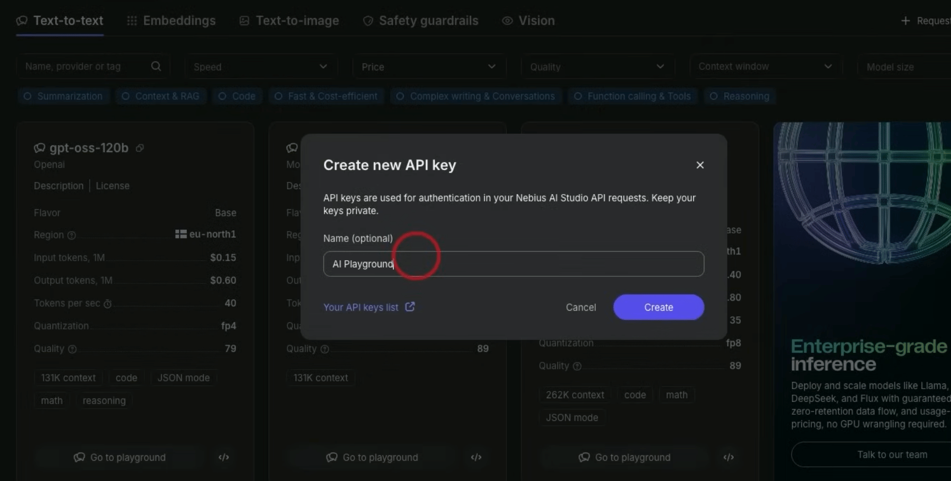The width and height of the screenshot is (951, 481).
Task: Toggle the Reasoning filter chip
Action: click(x=740, y=96)
